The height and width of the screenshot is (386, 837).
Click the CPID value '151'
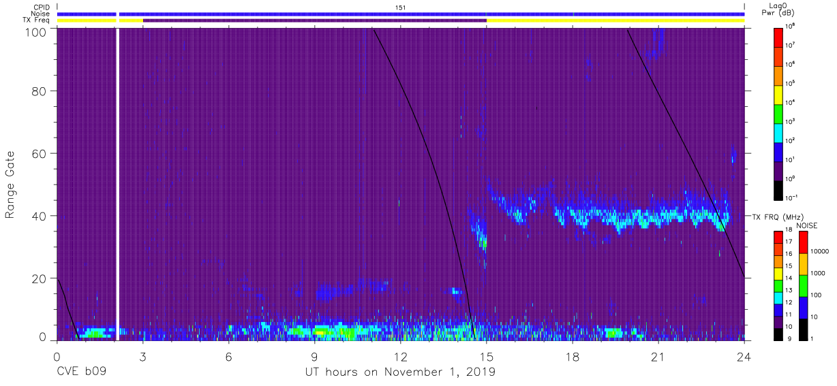click(401, 7)
